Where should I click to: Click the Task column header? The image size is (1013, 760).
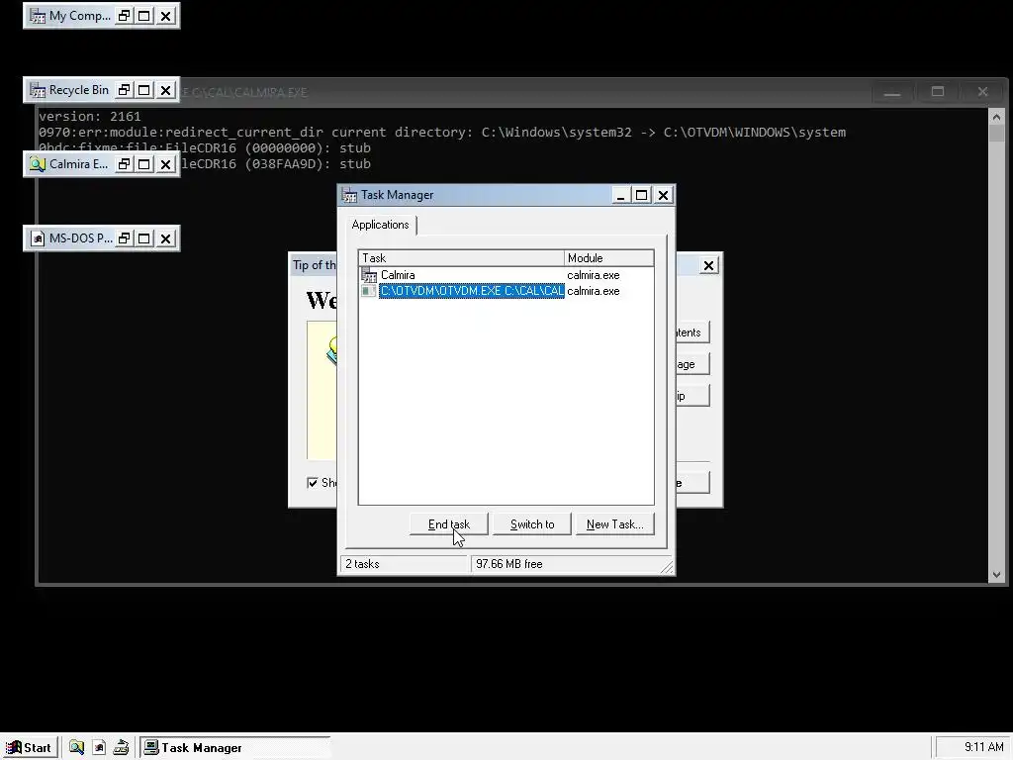(461, 258)
